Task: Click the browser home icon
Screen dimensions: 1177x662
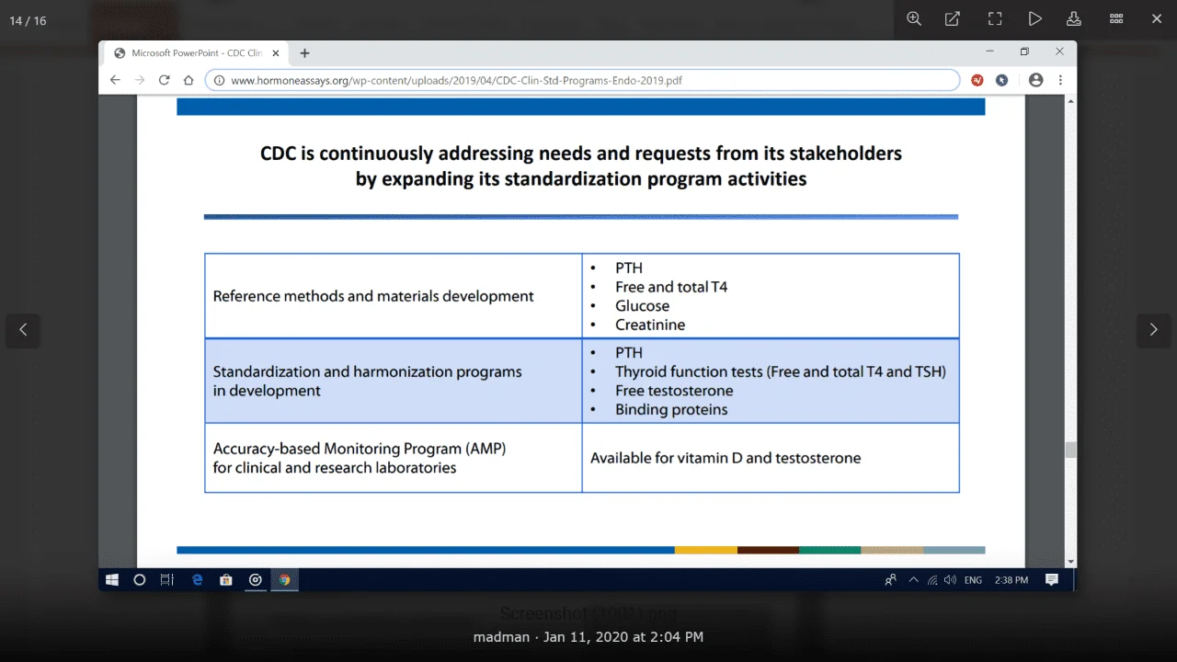Action: coord(189,80)
